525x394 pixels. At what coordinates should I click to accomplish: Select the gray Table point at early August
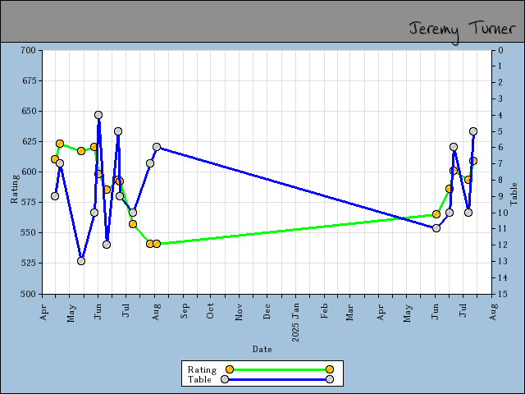(157, 147)
